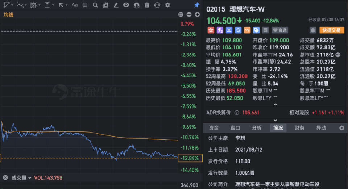Switch to the 异动 tab
This screenshot has width=348, height=189.
(x=321, y=128)
